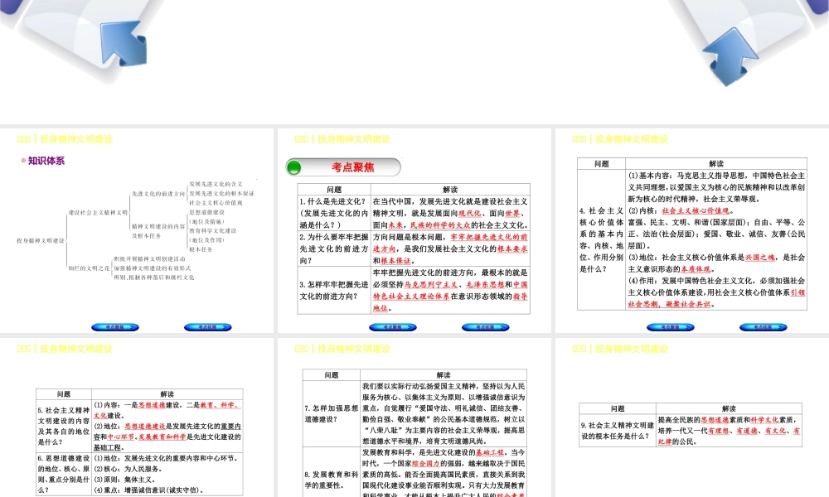829x497 pixels.
Task: Click the 先进文化的前进方向 node
Action: [x=158, y=194]
